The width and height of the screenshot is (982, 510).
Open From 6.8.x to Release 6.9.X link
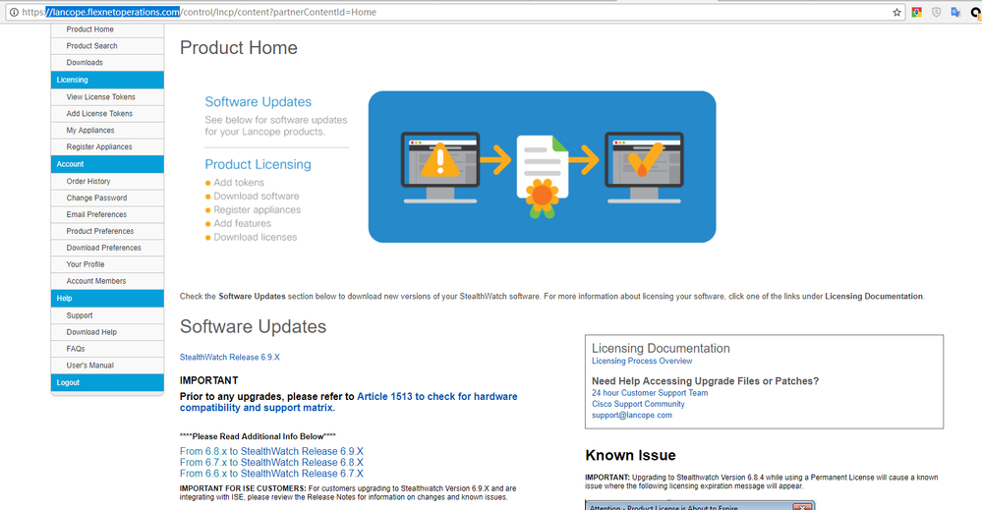[271, 451]
